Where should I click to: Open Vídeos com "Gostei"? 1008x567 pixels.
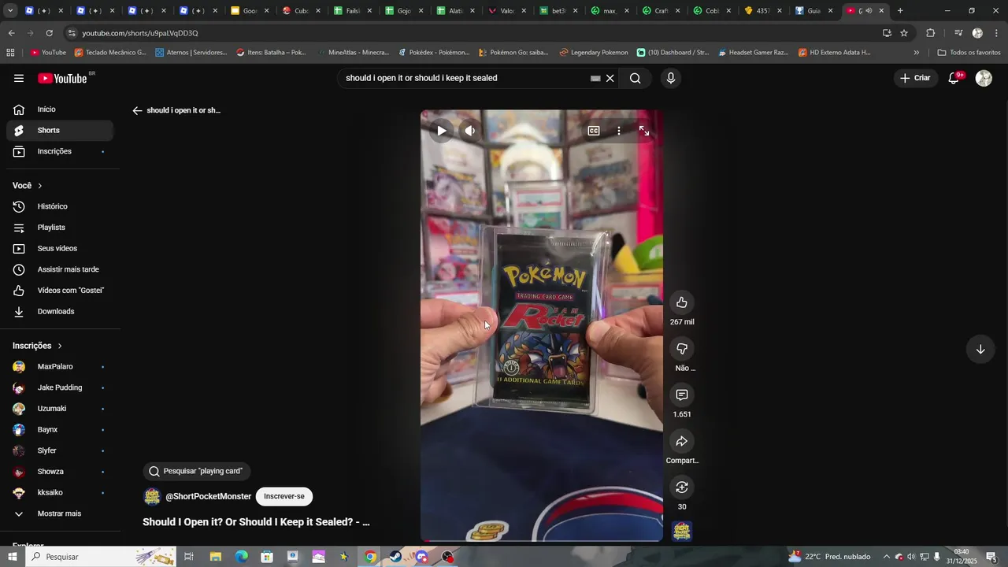(x=60, y=291)
